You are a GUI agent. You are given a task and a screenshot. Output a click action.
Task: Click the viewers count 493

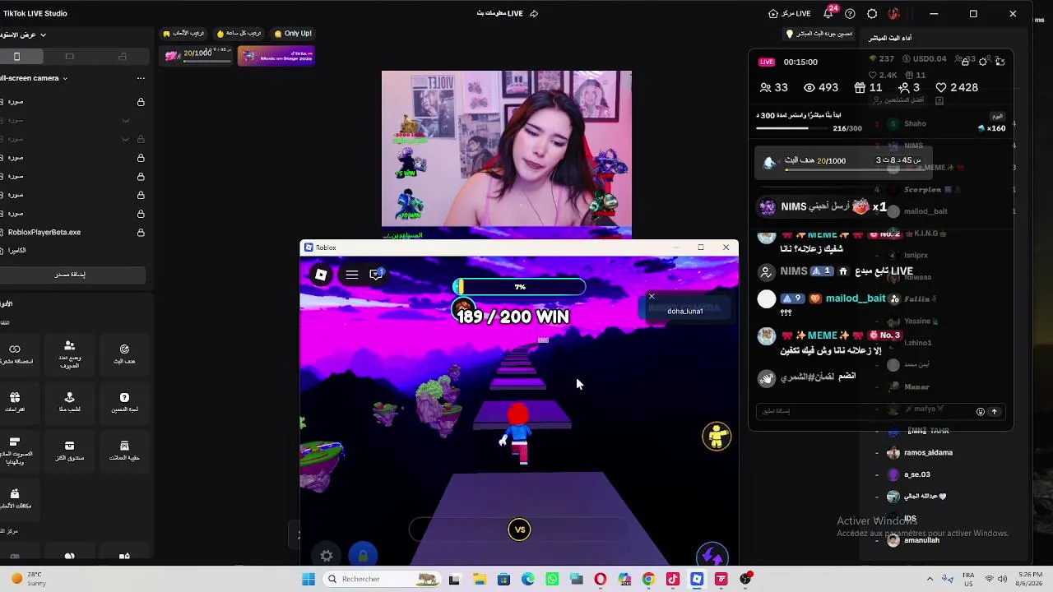(x=821, y=87)
